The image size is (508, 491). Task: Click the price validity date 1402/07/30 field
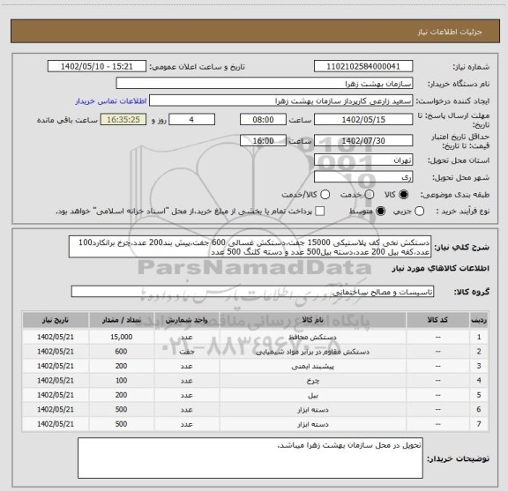point(363,140)
